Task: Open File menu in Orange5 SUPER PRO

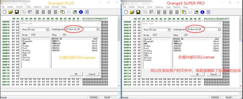Action: [124, 7]
